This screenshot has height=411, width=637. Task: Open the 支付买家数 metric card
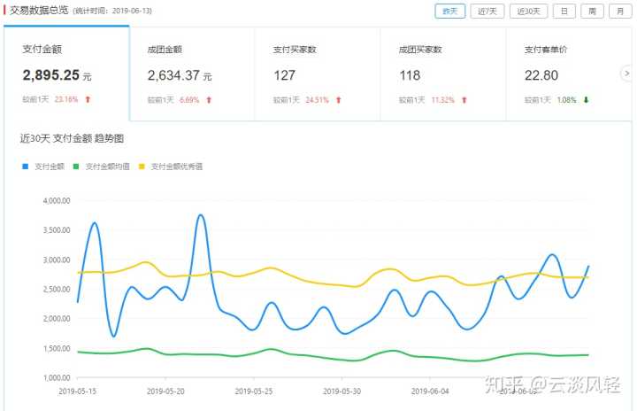pyautogui.click(x=317, y=74)
